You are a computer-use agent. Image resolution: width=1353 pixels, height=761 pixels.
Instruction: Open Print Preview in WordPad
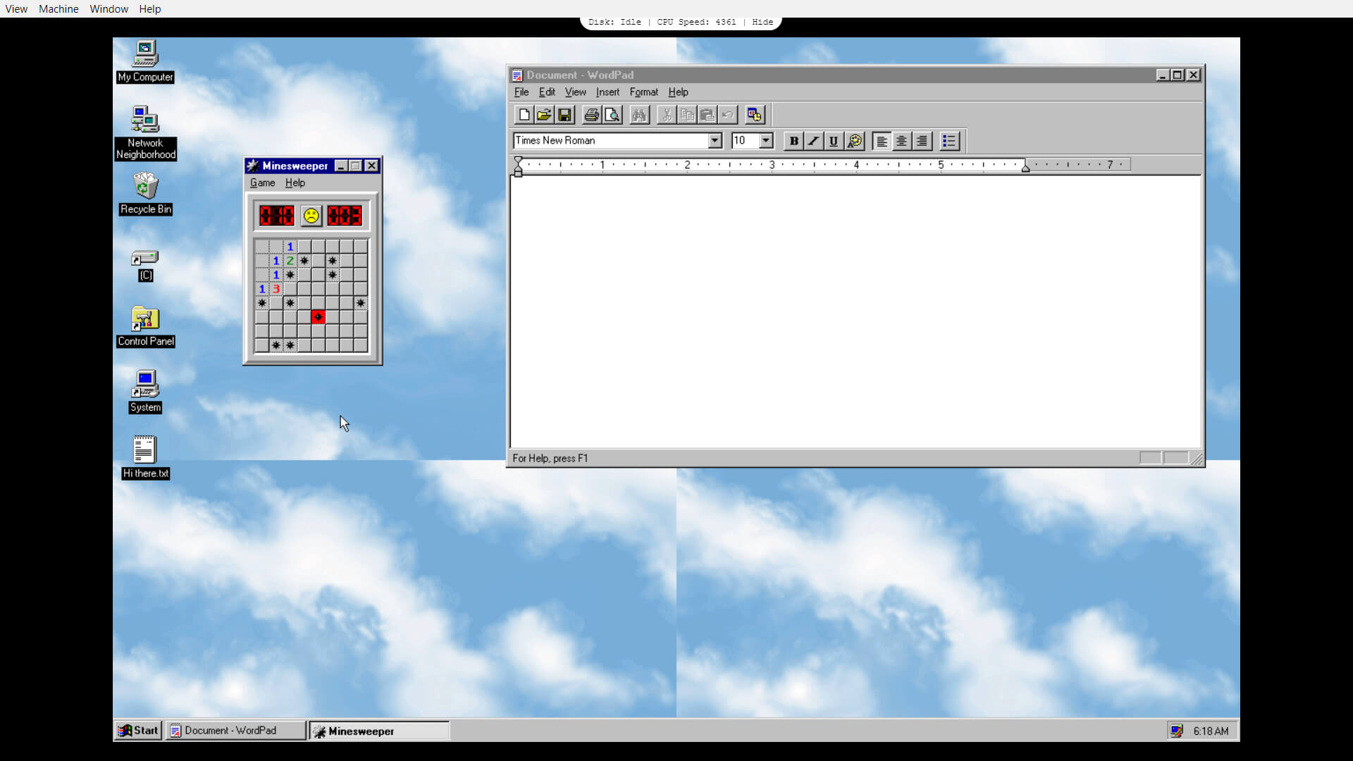click(x=612, y=115)
